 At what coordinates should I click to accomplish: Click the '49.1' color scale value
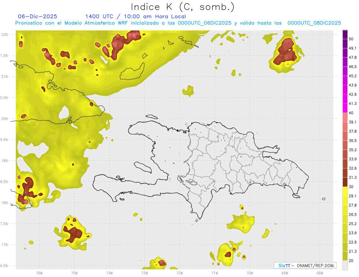click(353, 48)
